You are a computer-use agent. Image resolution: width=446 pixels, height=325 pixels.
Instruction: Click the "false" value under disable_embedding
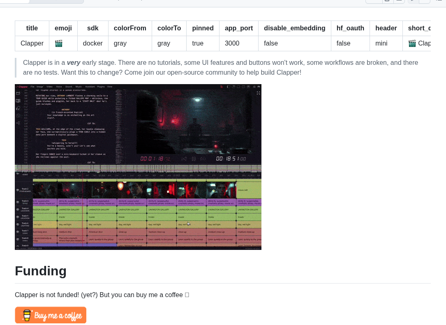click(271, 43)
